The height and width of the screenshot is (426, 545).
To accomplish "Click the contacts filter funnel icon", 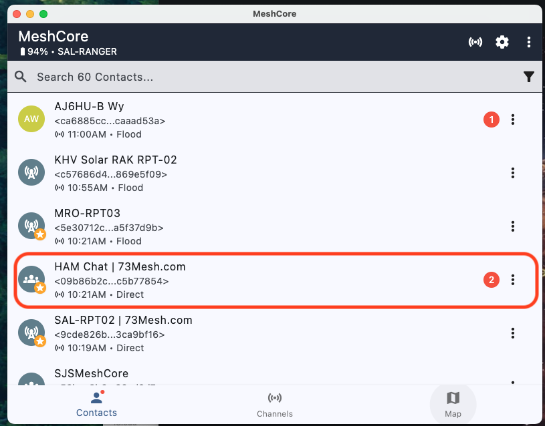I will (528, 77).
